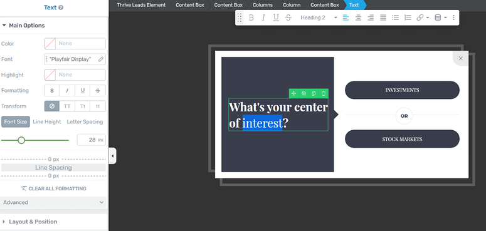Click the CLEAR ALL FORMATTING button

pos(53,188)
